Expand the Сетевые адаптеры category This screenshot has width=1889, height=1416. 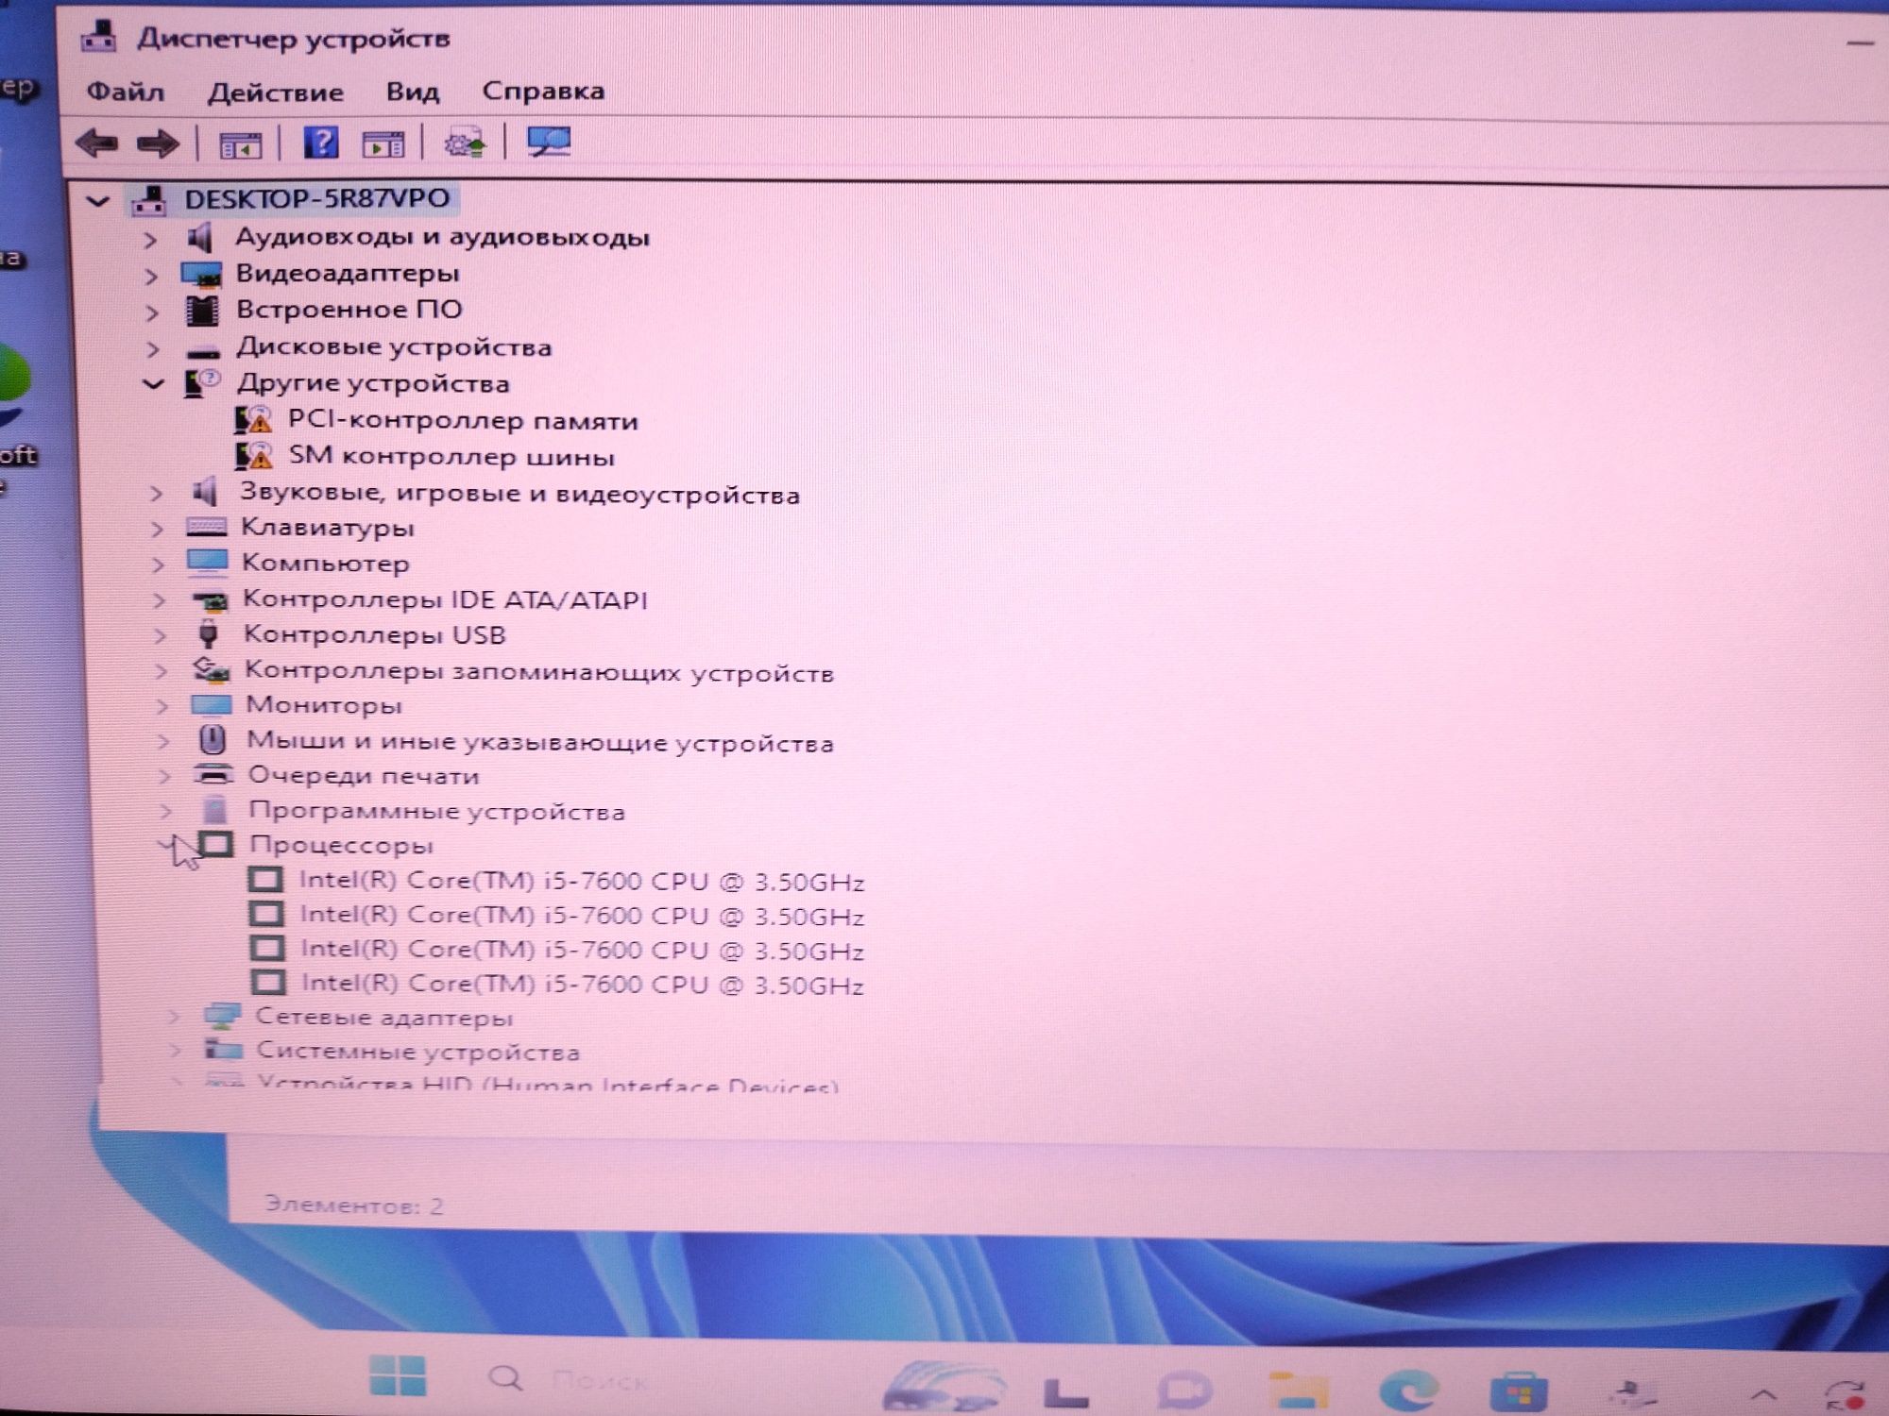(174, 1018)
